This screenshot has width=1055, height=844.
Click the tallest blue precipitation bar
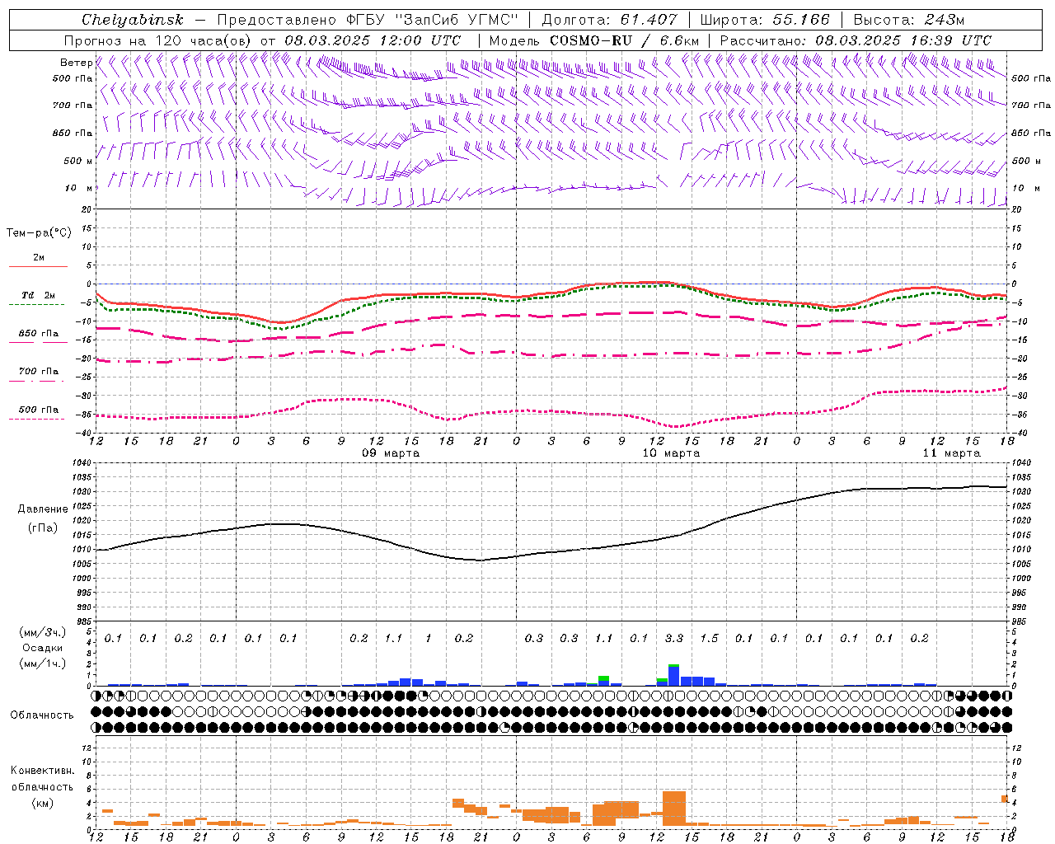click(x=673, y=676)
